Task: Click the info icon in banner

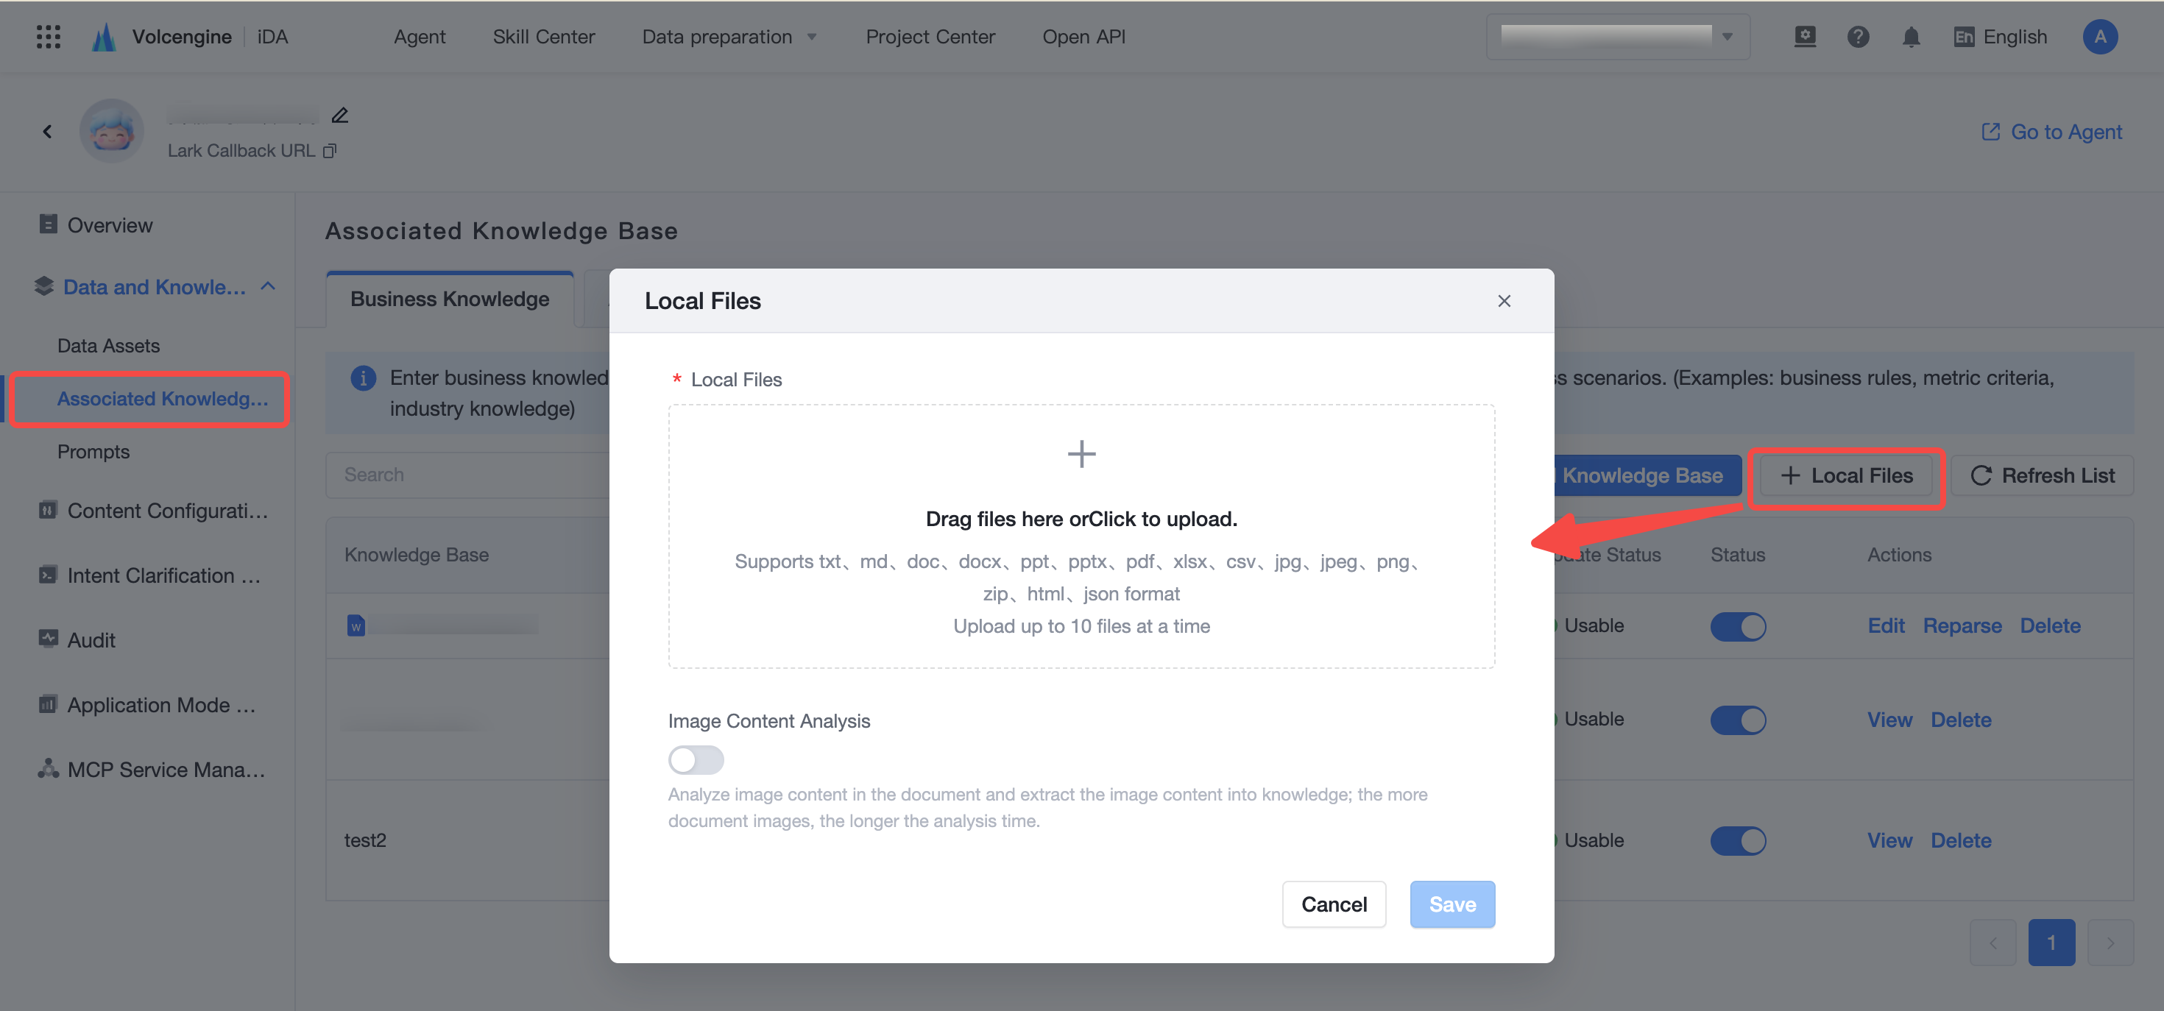Action: [x=363, y=378]
